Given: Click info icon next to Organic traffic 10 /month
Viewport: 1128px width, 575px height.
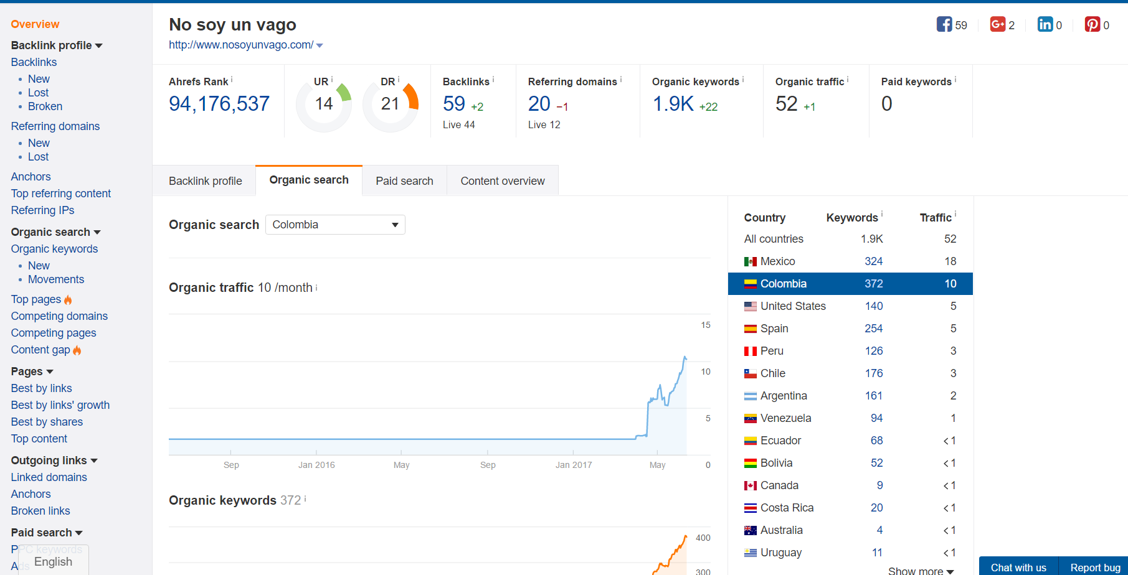Looking at the screenshot, I should tap(316, 287).
